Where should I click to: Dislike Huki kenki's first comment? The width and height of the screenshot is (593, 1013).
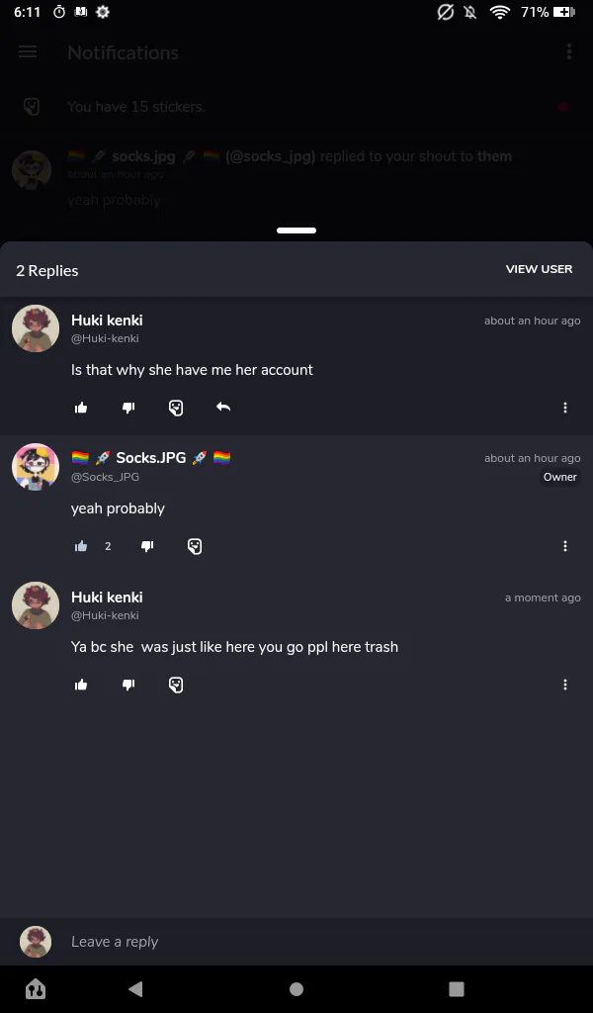128,408
